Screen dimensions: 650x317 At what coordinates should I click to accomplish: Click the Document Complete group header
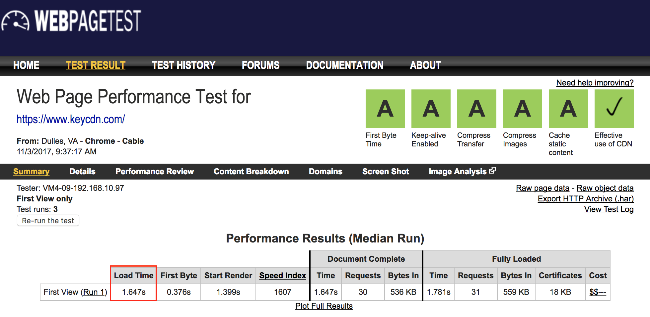pos(366,259)
